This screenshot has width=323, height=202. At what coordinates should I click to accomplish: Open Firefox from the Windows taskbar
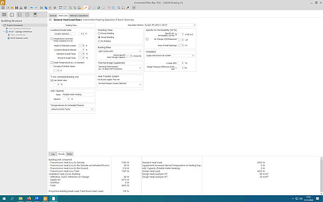click(x=29, y=199)
